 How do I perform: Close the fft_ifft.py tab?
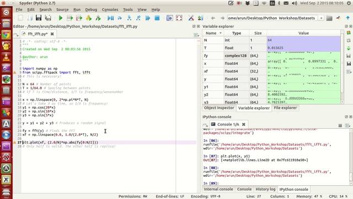tap(52, 34)
